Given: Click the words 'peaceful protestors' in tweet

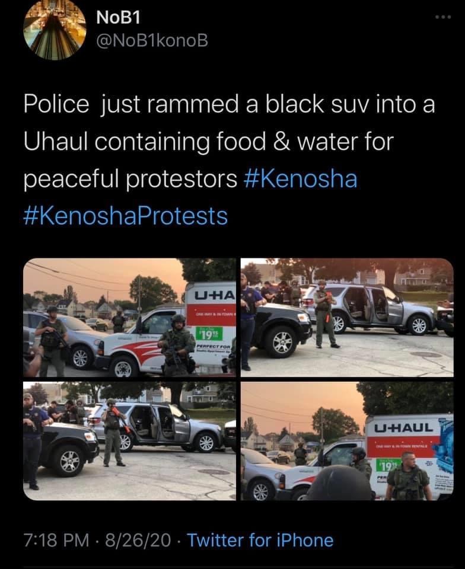Looking at the screenshot, I should [x=130, y=179].
